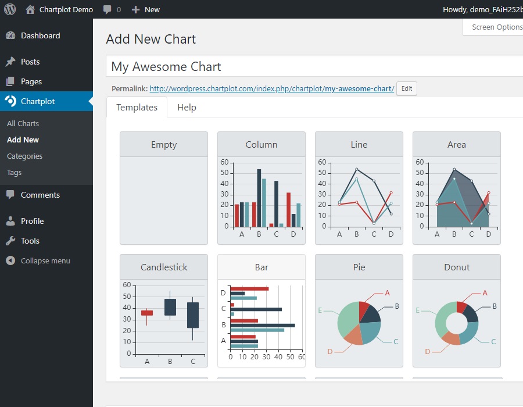
Task: Open Posts via the pushpin icon
Action: pyautogui.click(x=10, y=62)
